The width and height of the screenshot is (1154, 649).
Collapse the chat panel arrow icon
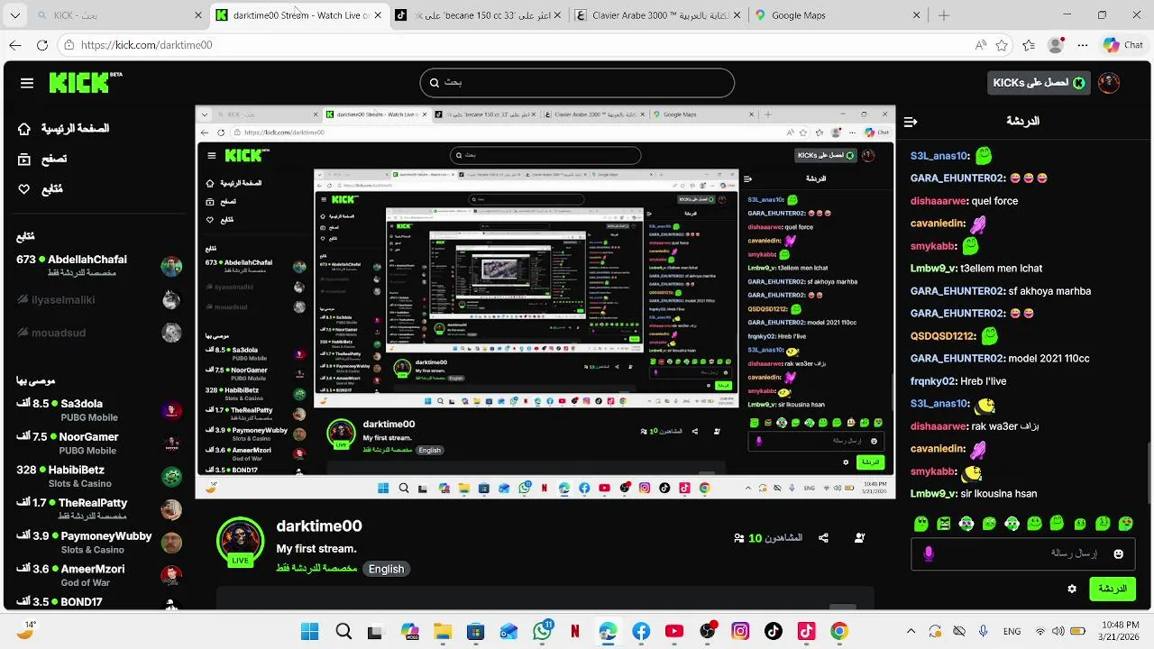911,121
